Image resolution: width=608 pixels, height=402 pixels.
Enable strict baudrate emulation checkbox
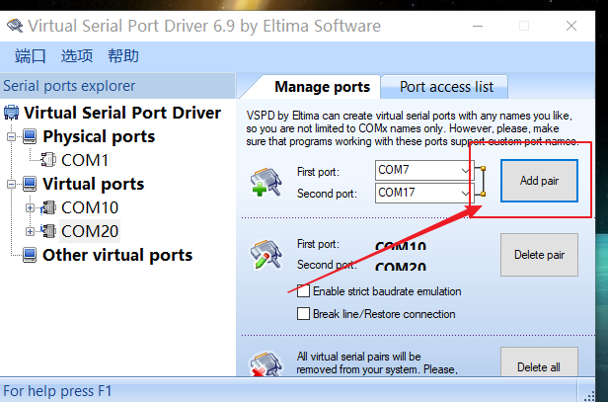point(303,290)
